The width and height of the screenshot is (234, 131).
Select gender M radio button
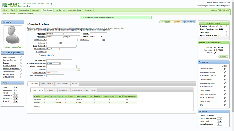pyautogui.click(x=52, y=55)
